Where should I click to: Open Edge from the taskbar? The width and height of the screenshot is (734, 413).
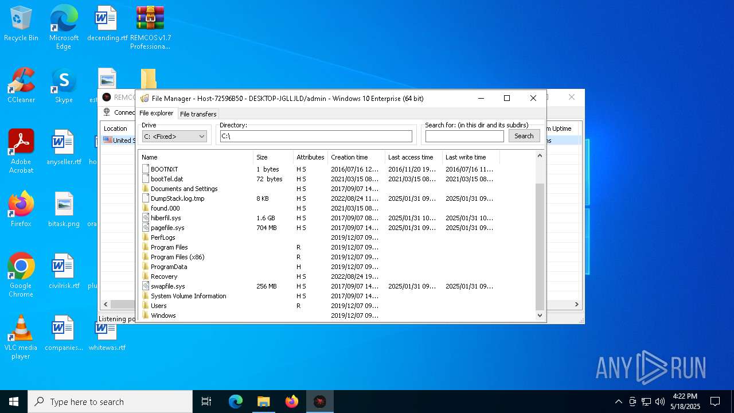pos(236,402)
